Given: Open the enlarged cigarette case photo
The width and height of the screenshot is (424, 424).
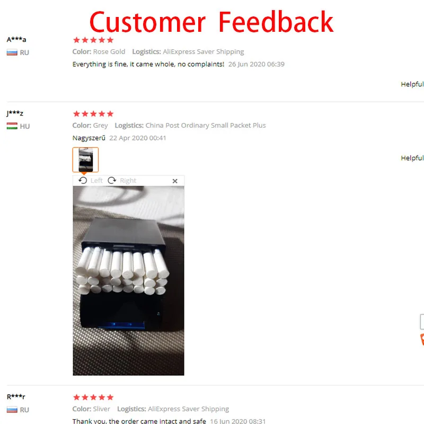Looking at the screenshot, I should [128, 281].
